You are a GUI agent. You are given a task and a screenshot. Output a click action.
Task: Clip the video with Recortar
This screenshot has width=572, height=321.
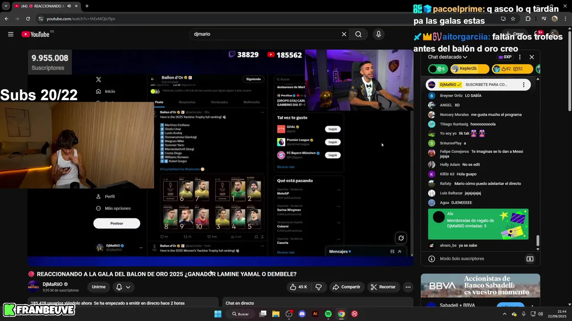tap(383, 287)
